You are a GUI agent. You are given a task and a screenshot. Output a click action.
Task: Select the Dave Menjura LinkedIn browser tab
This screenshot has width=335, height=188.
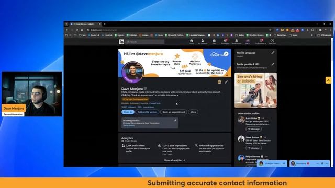point(85,24)
